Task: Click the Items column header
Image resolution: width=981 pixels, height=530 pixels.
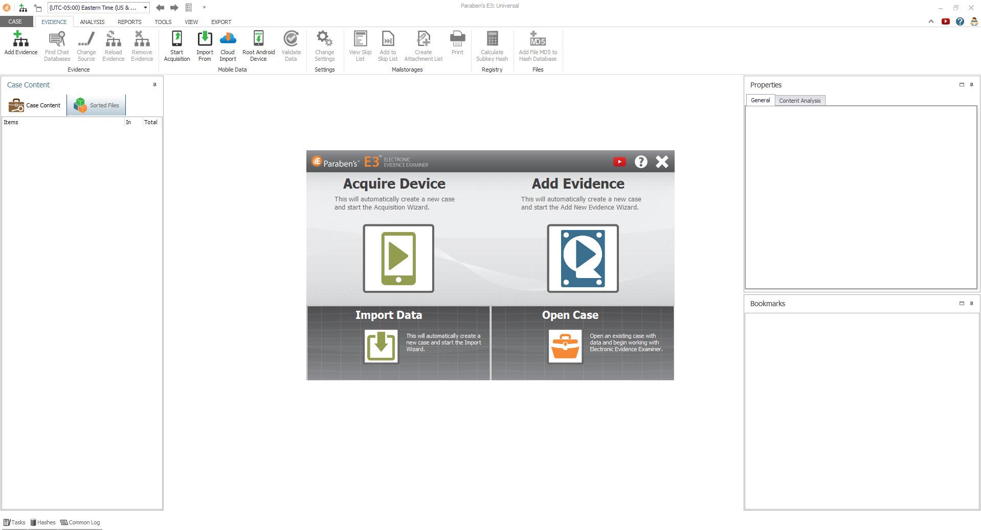Action: [x=63, y=122]
